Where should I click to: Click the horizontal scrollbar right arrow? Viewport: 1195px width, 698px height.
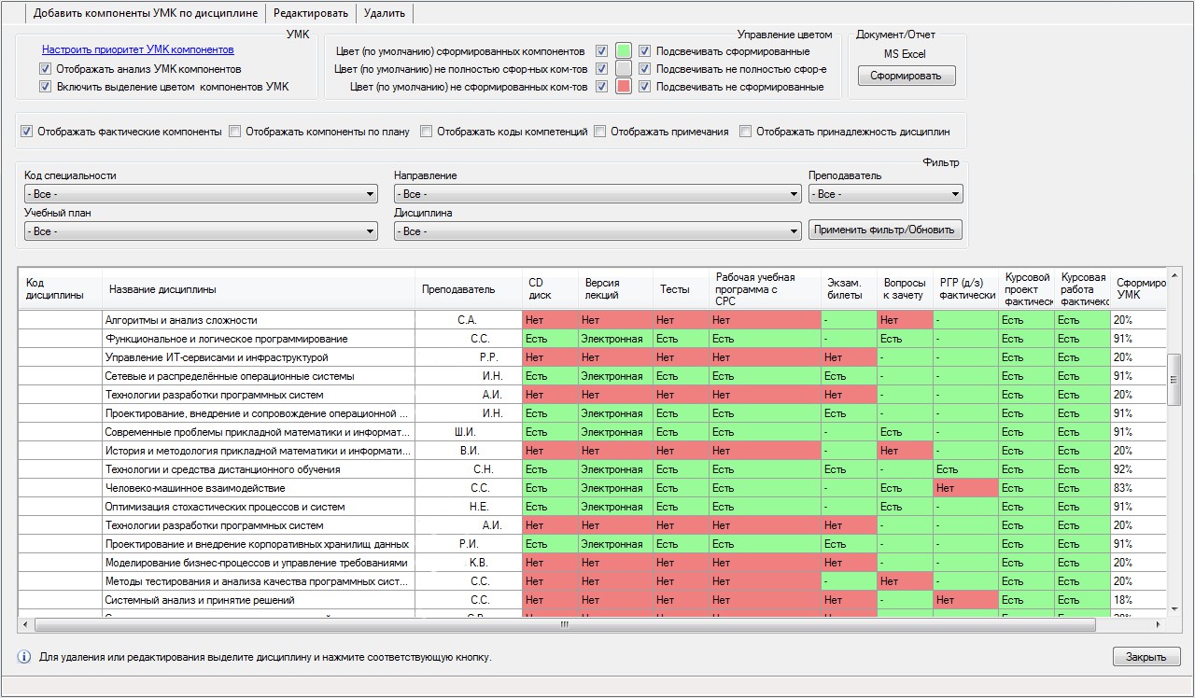pyautogui.click(x=1160, y=624)
